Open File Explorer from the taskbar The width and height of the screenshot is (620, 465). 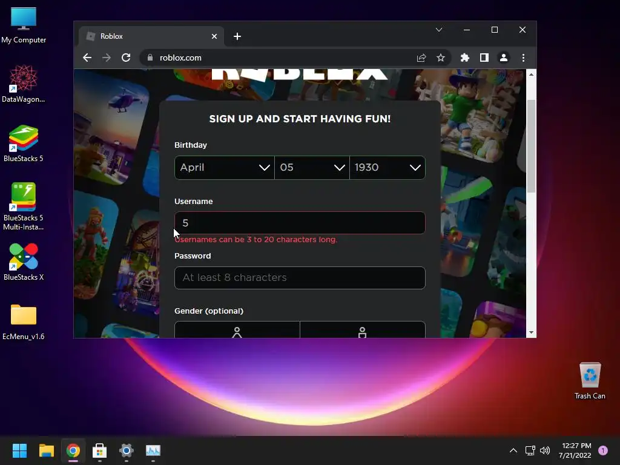click(46, 450)
